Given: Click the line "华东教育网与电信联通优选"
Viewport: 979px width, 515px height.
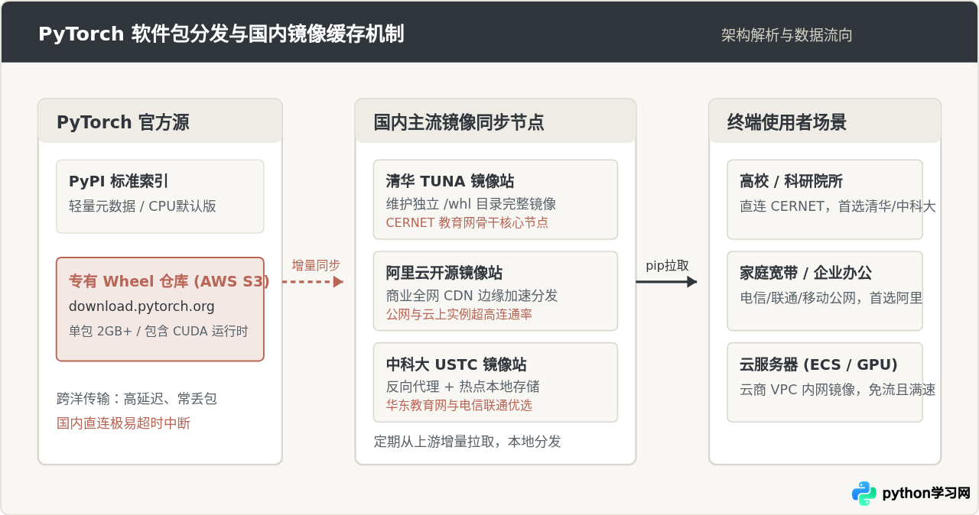Looking at the screenshot, I should pyautogui.click(x=459, y=405).
